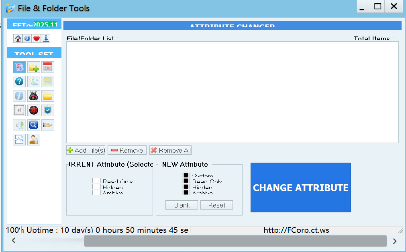The image size is (406, 252).
Task: Open the FCorp home page icon
Action: 19,38
